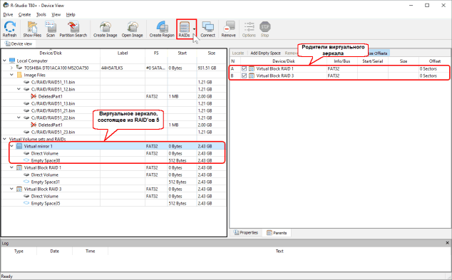Click the Add Empty Space button
This screenshot has width=452, height=280.
click(x=265, y=53)
